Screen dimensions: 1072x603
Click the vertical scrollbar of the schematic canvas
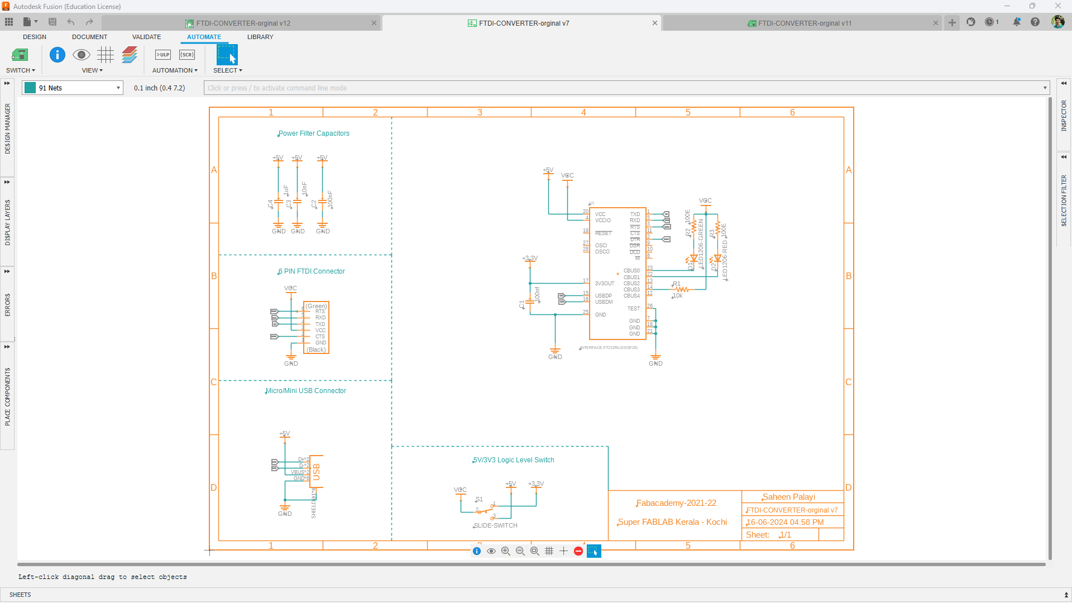click(1050, 328)
